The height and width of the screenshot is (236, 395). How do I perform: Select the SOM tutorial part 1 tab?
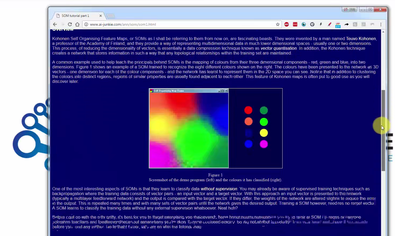click(75, 16)
